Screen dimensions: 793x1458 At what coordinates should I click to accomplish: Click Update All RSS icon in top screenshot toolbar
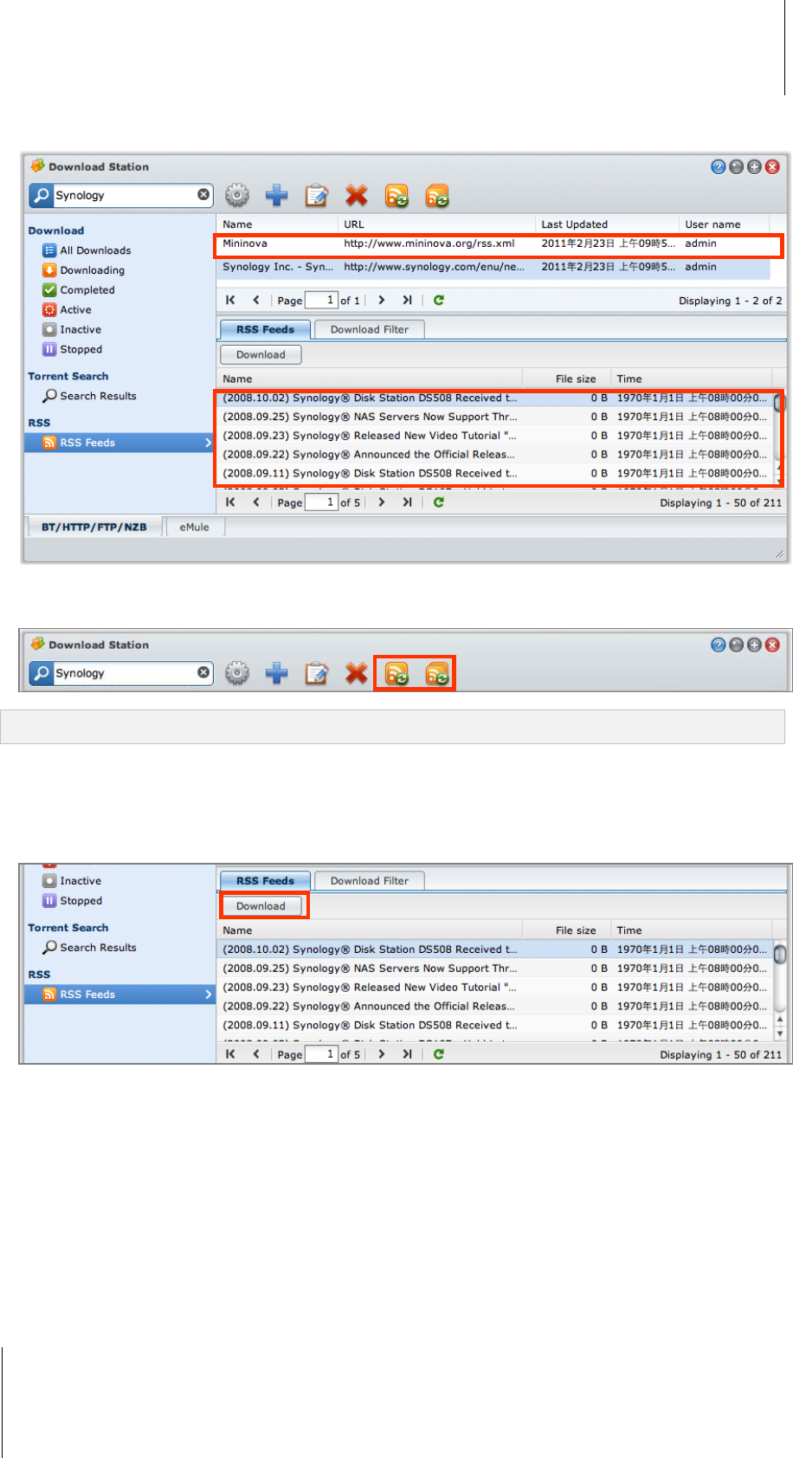click(x=437, y=196)
